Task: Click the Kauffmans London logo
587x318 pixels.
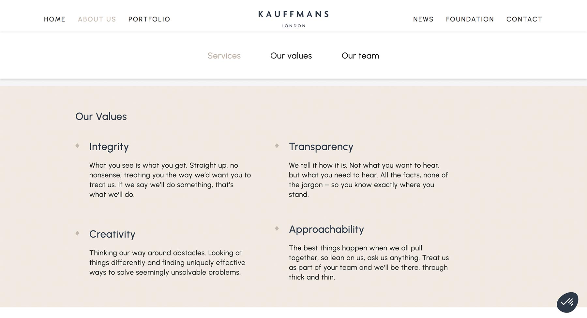Action: pos(293,19)
